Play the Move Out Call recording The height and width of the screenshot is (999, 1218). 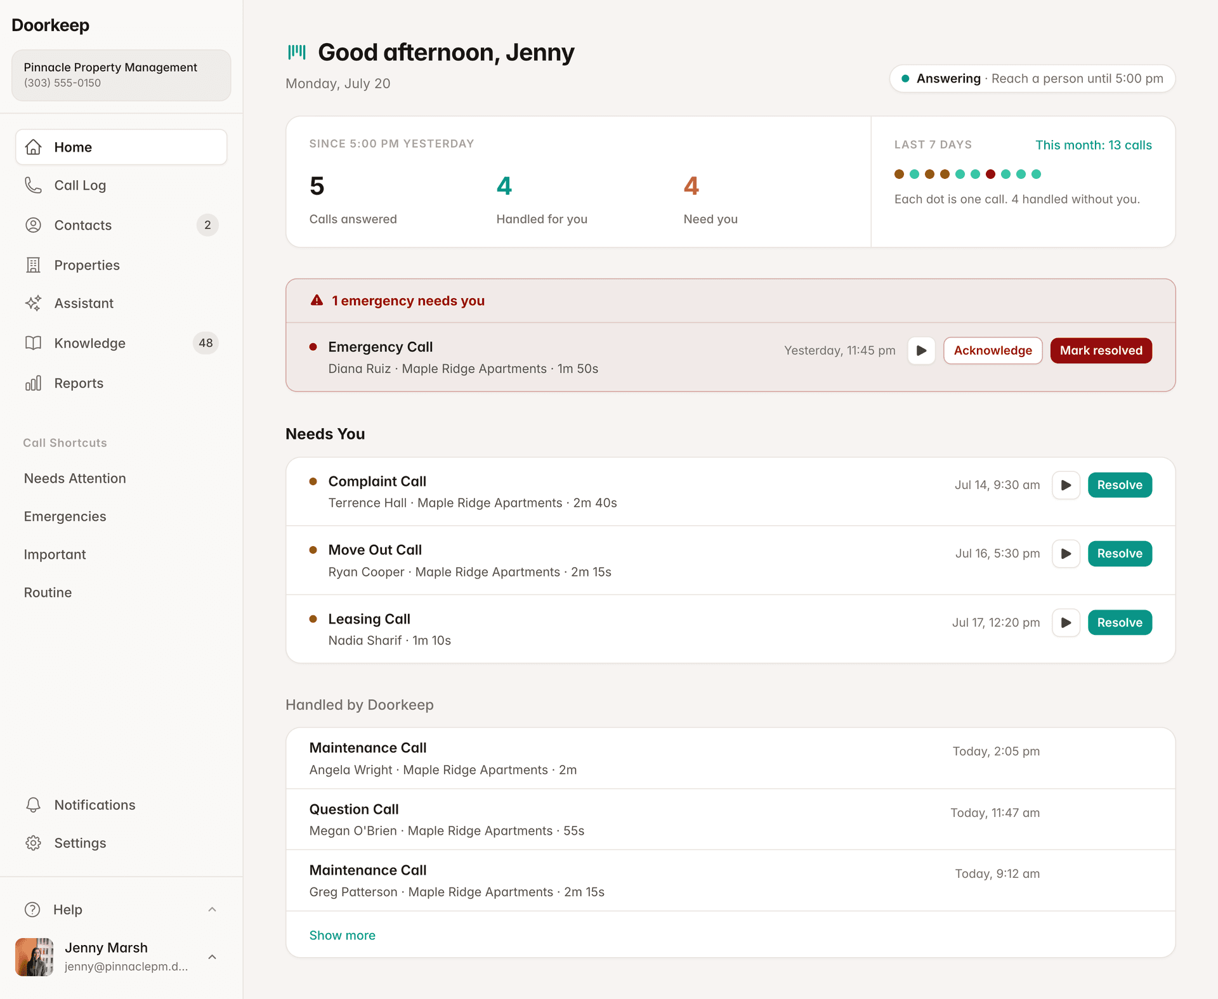click(x=1066, y=554)
